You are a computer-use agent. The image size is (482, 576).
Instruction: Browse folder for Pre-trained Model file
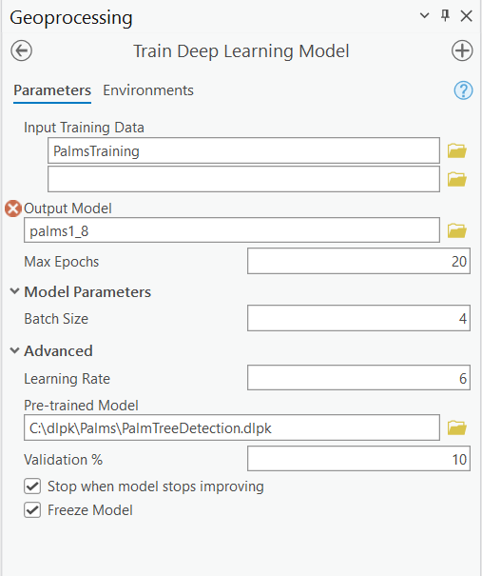pyautogui.click(x=456, y=427)
